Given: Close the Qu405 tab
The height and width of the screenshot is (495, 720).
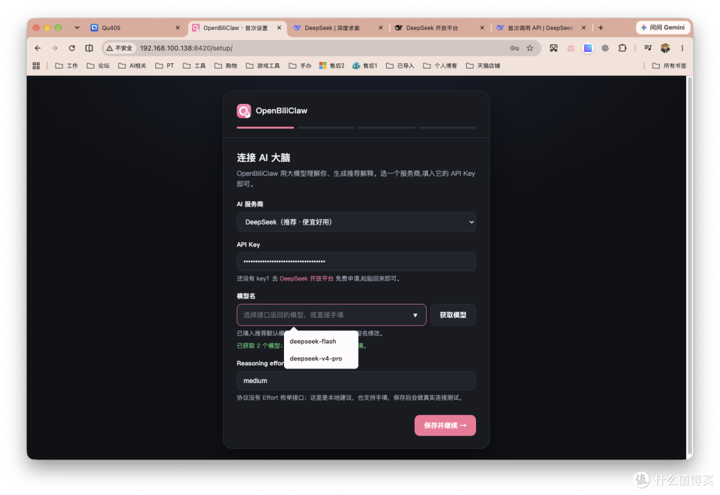Looking at the screenshot, I should [178, 28].
